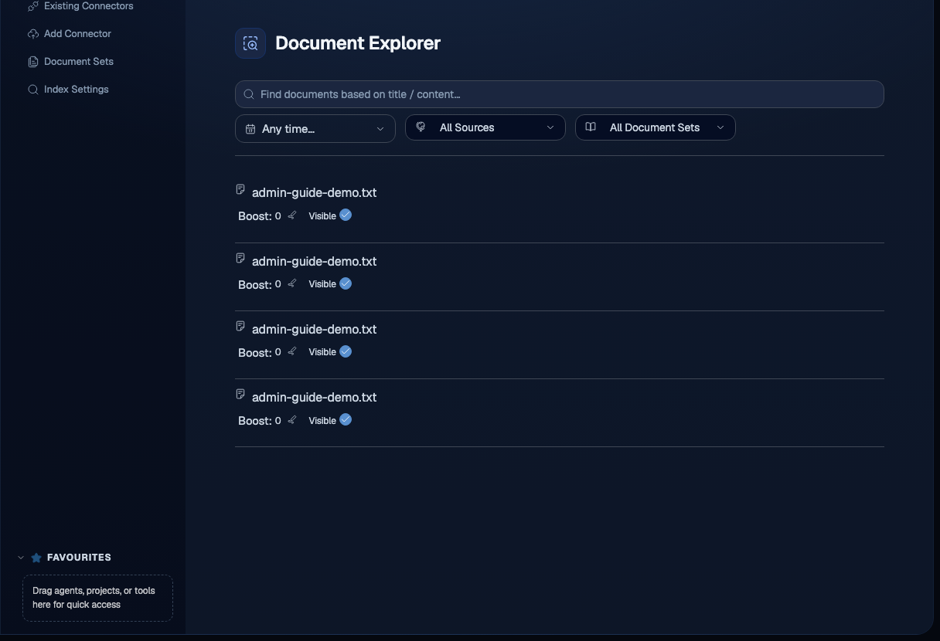940x641 pixels.
Task: Open the Any time date filter
Action: coord(315,129)
